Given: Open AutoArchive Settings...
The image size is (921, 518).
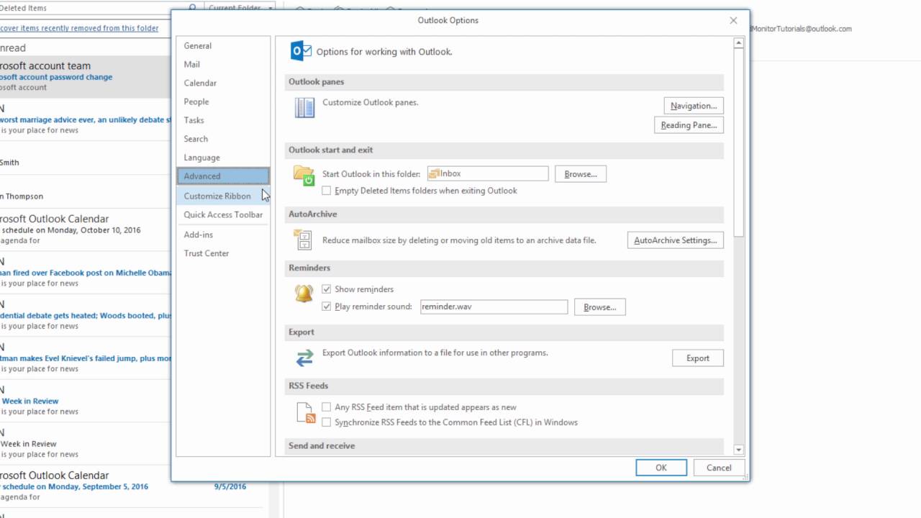Looking at the screenshot, I should [x=675, y=240].
